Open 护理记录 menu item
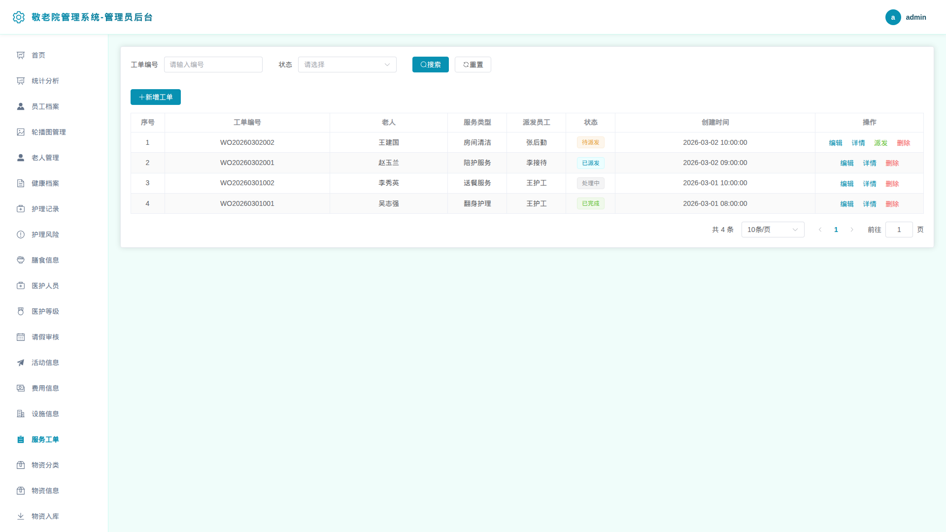This screenshot has height=532, width=946. click(x=54, y=209)
